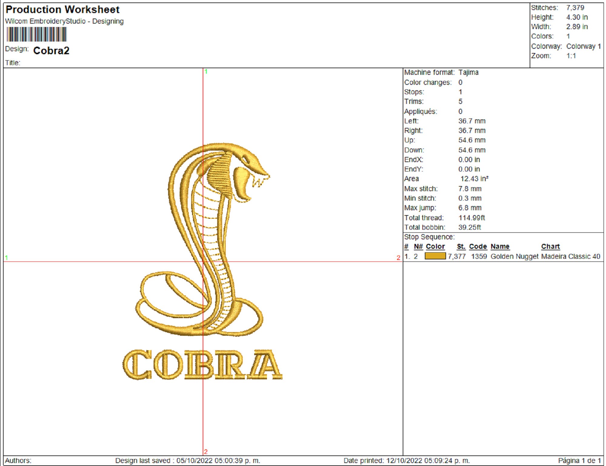Click 'Madeira Classic 40' chart entry
This screenshot has height=466, width=606.
click(x=571, y=256)
